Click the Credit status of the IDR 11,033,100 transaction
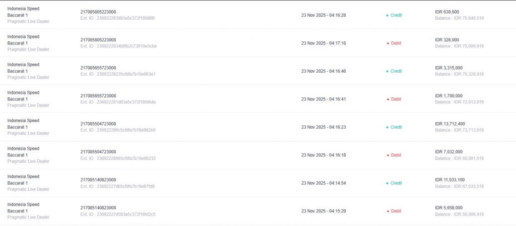 pos(396,183)
